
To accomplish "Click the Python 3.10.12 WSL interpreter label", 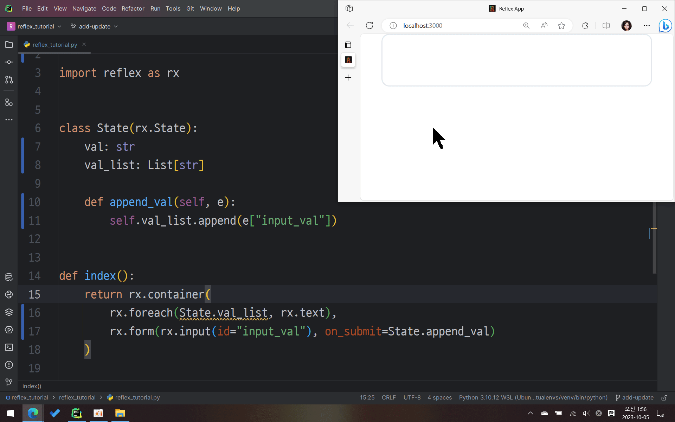I will [x=533, y=397].
